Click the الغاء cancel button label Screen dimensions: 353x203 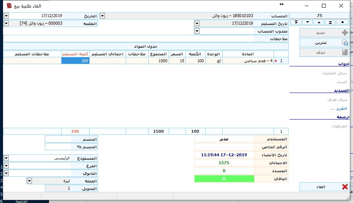[321, 187]
